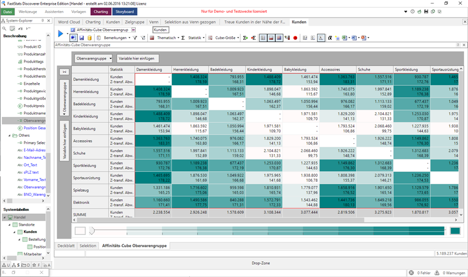Click the blue Run/Build play button
The image size is (468, 277).
60,34
